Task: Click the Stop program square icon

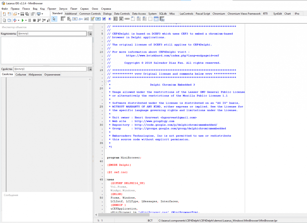Action: coord(34,20)
